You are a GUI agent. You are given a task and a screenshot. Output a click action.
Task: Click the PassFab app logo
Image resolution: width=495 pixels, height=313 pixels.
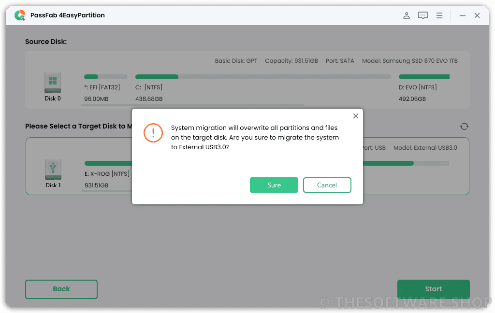point(20,15)
